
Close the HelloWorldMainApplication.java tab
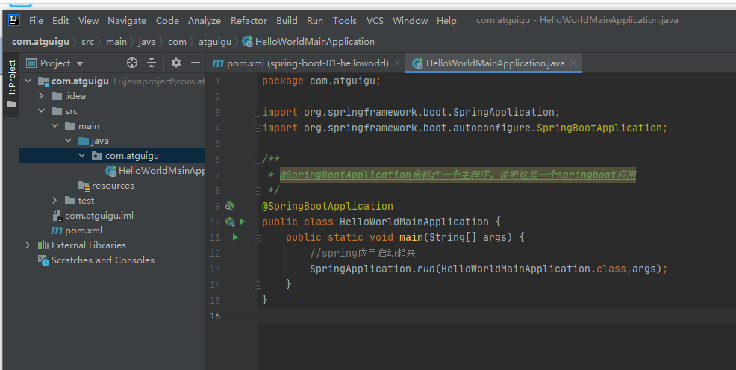(574, 63)
